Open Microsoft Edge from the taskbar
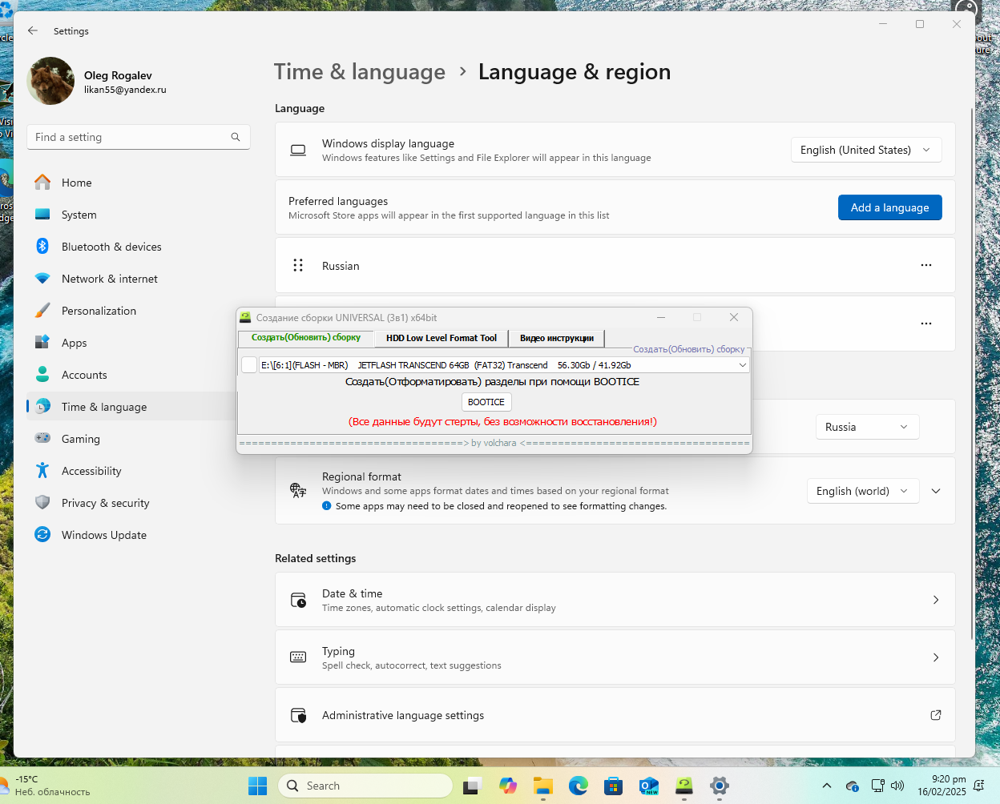The image size is (1000, 804). click(x=578, y=786)
